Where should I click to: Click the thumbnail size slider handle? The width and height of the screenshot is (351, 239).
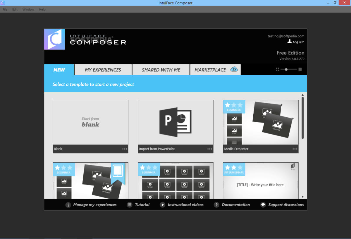pyautogui.click(x=286, y=69)
